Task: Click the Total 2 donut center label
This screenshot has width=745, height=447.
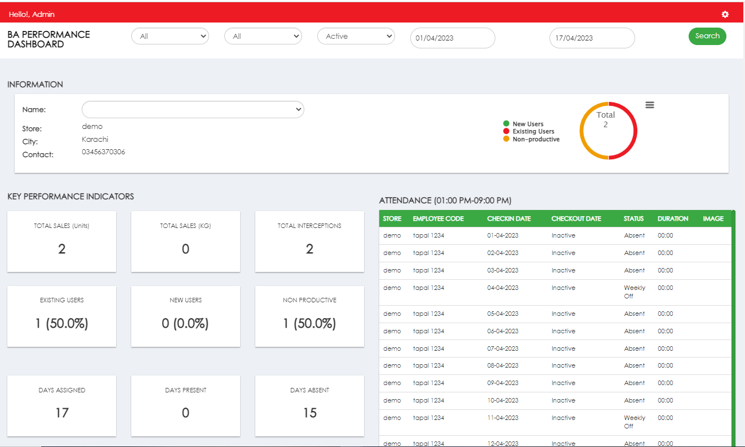Action: [606, 119]
